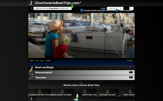The width and height of the screenshot is (163, 101).
Task: Toggle the Lokale Experte checkbox
Action: tap(117, 10)
